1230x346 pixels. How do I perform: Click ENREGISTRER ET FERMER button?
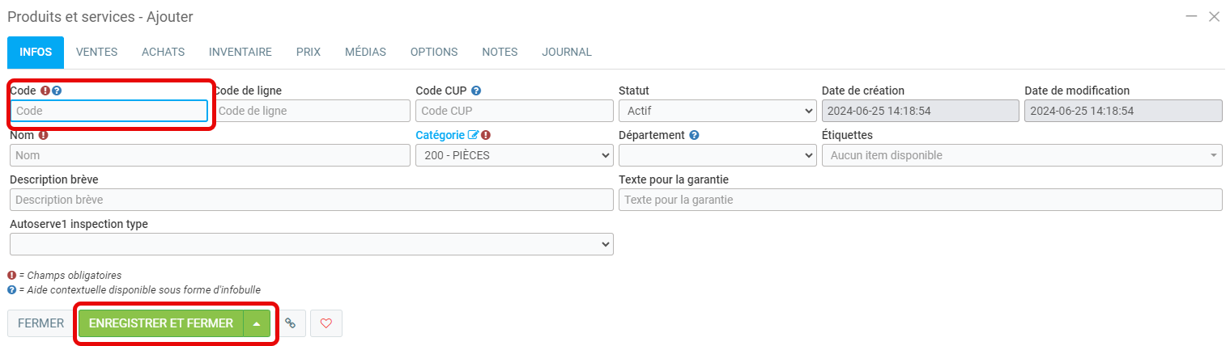tap(160, 323)
